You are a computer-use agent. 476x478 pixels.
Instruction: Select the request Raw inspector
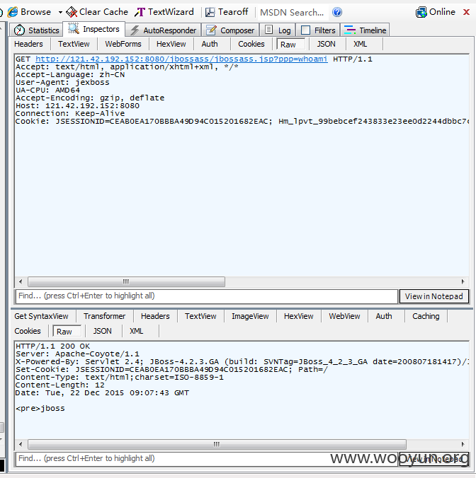click(290, 45)
